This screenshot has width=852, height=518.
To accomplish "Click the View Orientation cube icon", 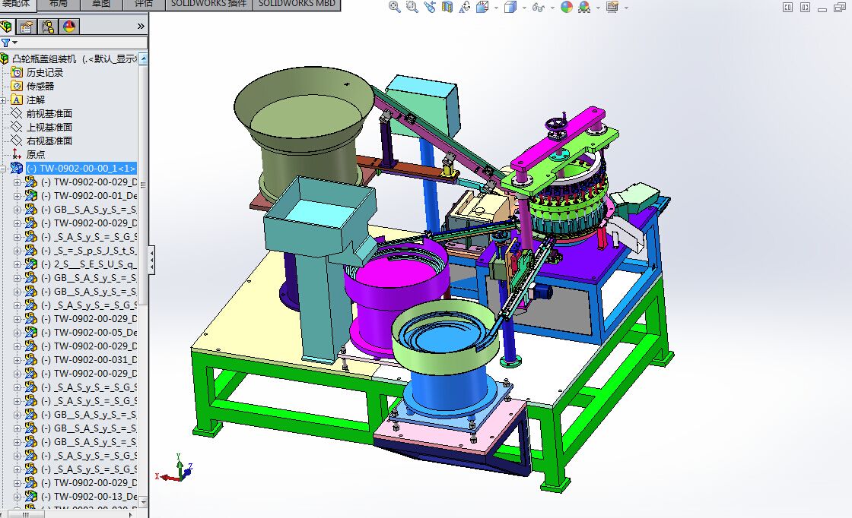I will coord(482,7).
